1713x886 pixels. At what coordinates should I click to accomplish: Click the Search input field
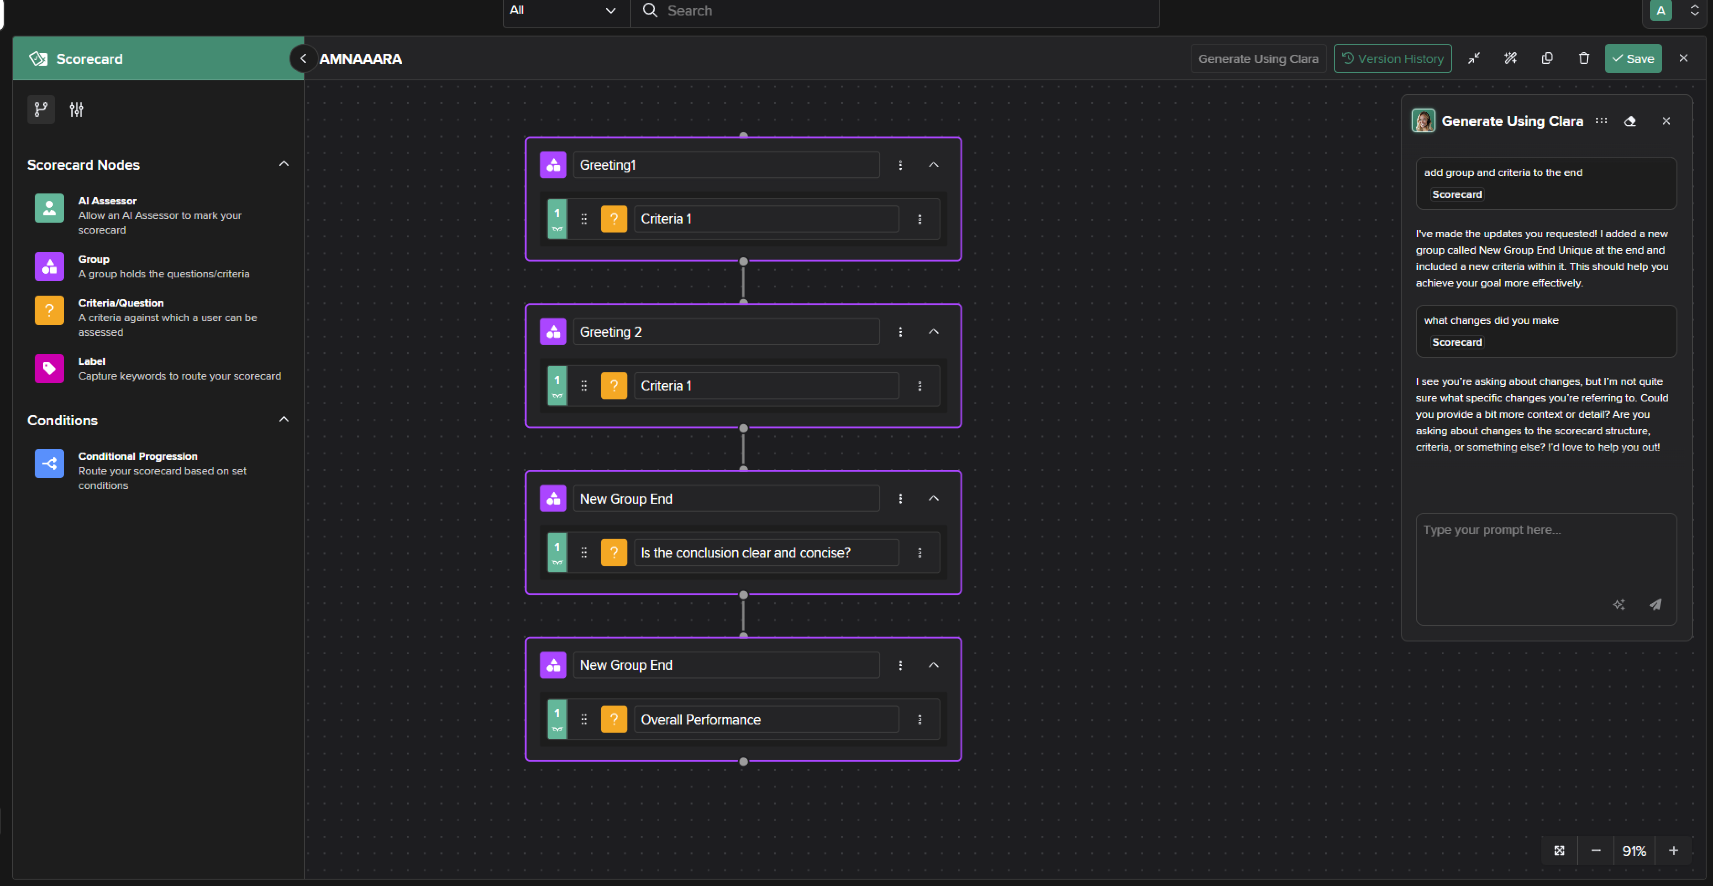[894, 10]
